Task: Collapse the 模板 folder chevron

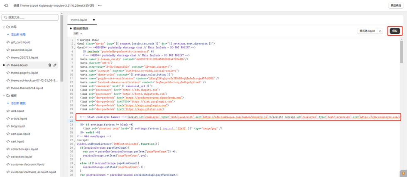Action: [x=3, y=96]
